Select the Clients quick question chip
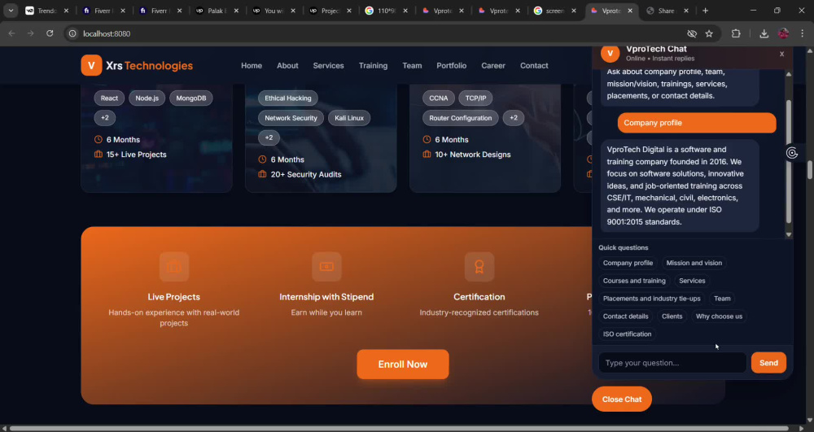 672,316
